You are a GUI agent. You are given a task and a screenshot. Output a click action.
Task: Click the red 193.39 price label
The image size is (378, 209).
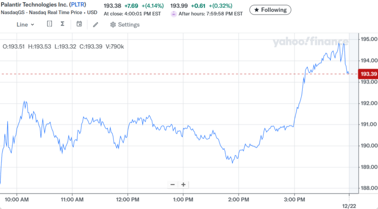pos(368,74)
